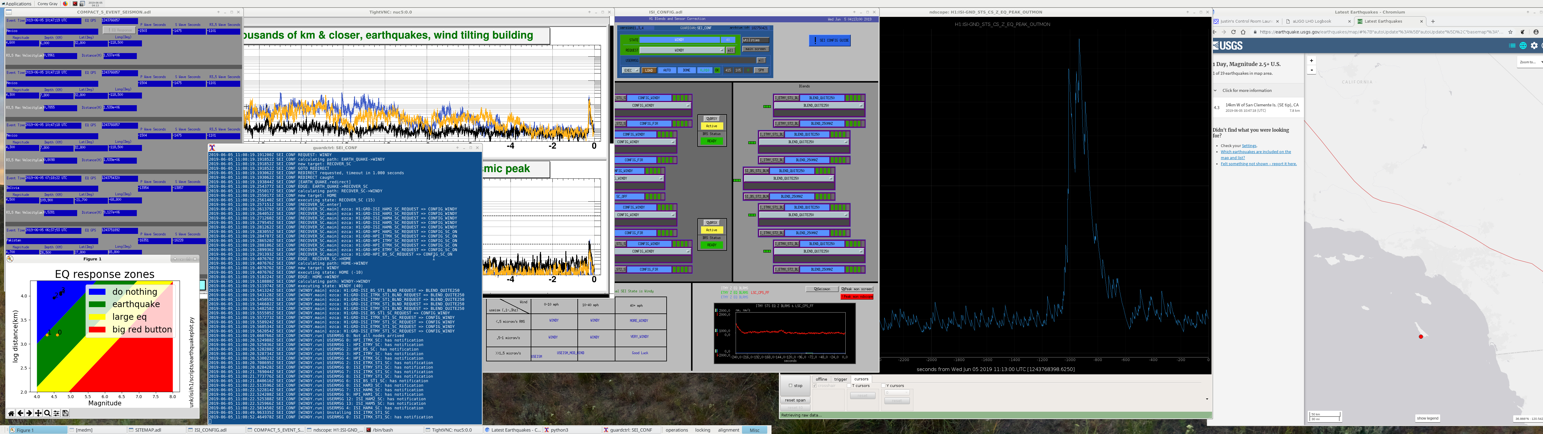Click the Forward arrow in Figure 1 toolbar
Screen dimensions: 1543x434
point(29,413)
